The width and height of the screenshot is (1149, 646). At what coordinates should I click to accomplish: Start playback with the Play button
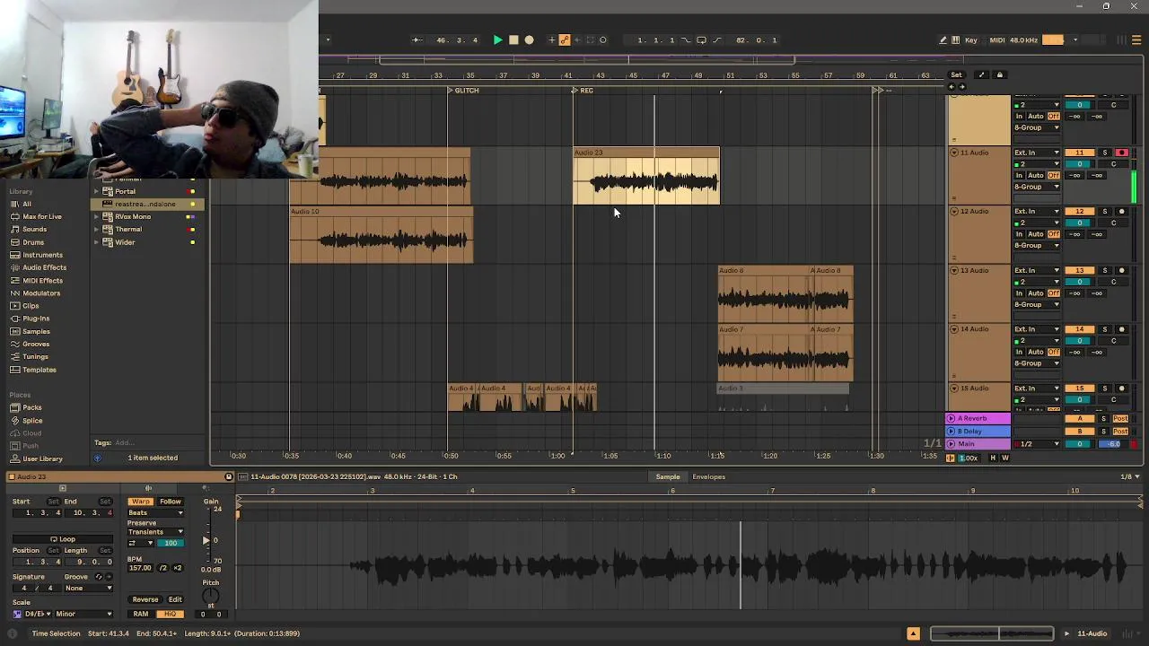click(497, 39)
